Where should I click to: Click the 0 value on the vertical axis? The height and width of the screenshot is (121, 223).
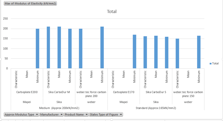point(7,68)
